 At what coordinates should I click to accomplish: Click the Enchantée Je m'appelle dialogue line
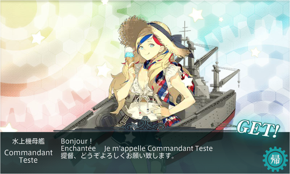point(137,148)
